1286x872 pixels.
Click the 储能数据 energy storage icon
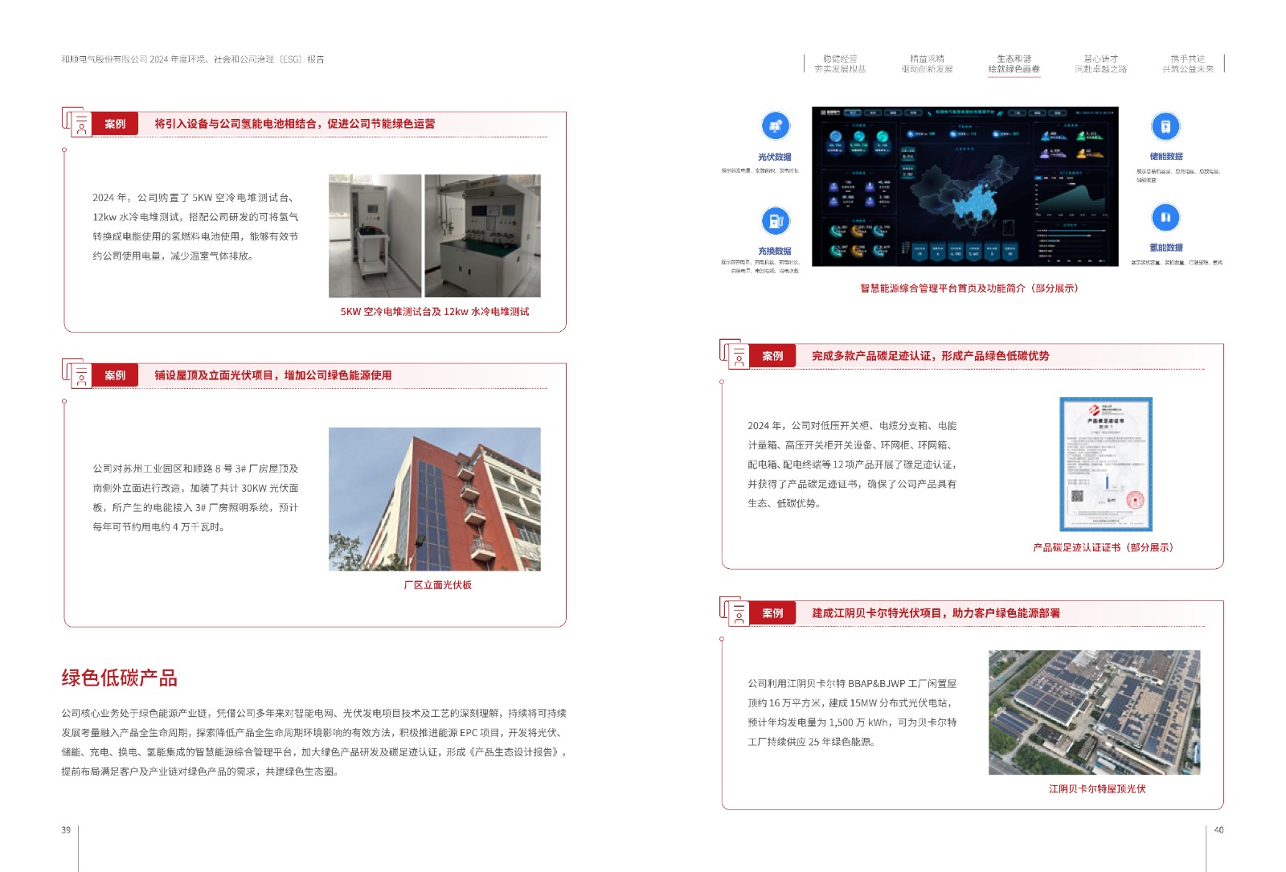(1165, 126)
